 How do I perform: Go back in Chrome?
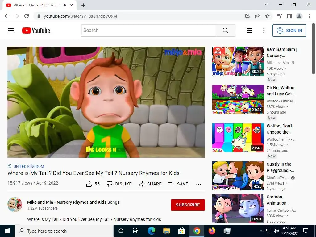click(x=7, y=16)
